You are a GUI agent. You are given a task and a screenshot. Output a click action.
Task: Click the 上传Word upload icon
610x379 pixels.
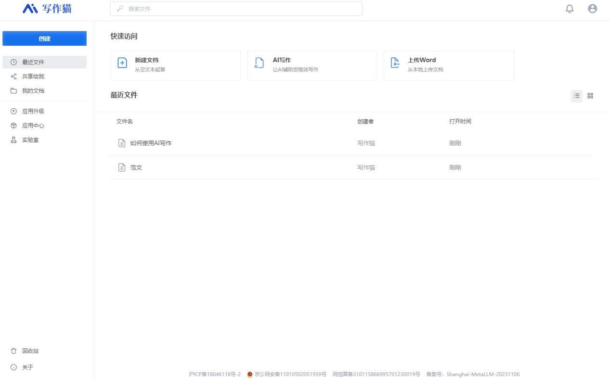[x=395, y=64]
